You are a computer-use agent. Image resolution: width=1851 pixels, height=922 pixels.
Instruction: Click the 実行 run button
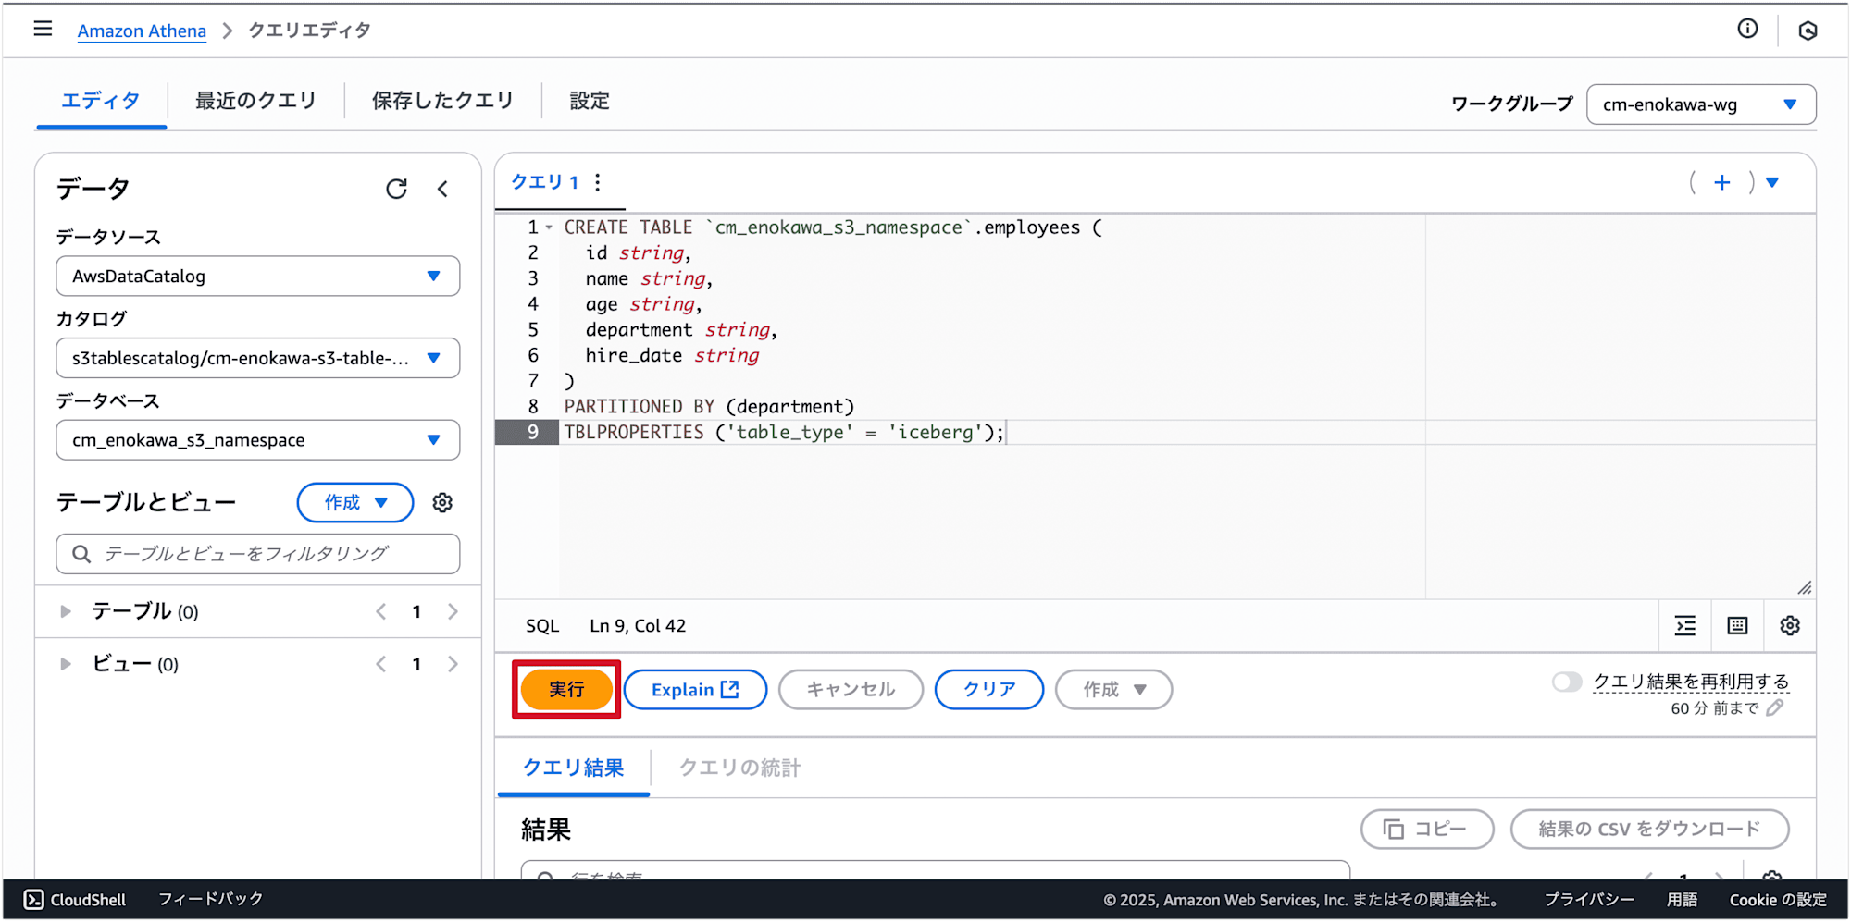click(566, 690)
